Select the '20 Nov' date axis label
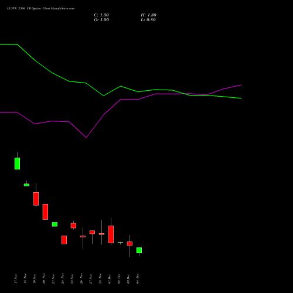This screenshot has height=293, width=293. 44,278
